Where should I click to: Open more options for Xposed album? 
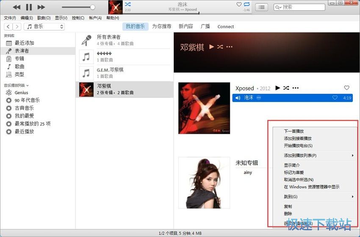pos(296,88)
